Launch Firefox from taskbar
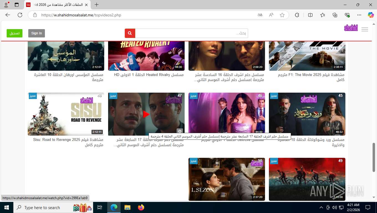The height and width of the screenshot is (213, 377). point(141,207)
